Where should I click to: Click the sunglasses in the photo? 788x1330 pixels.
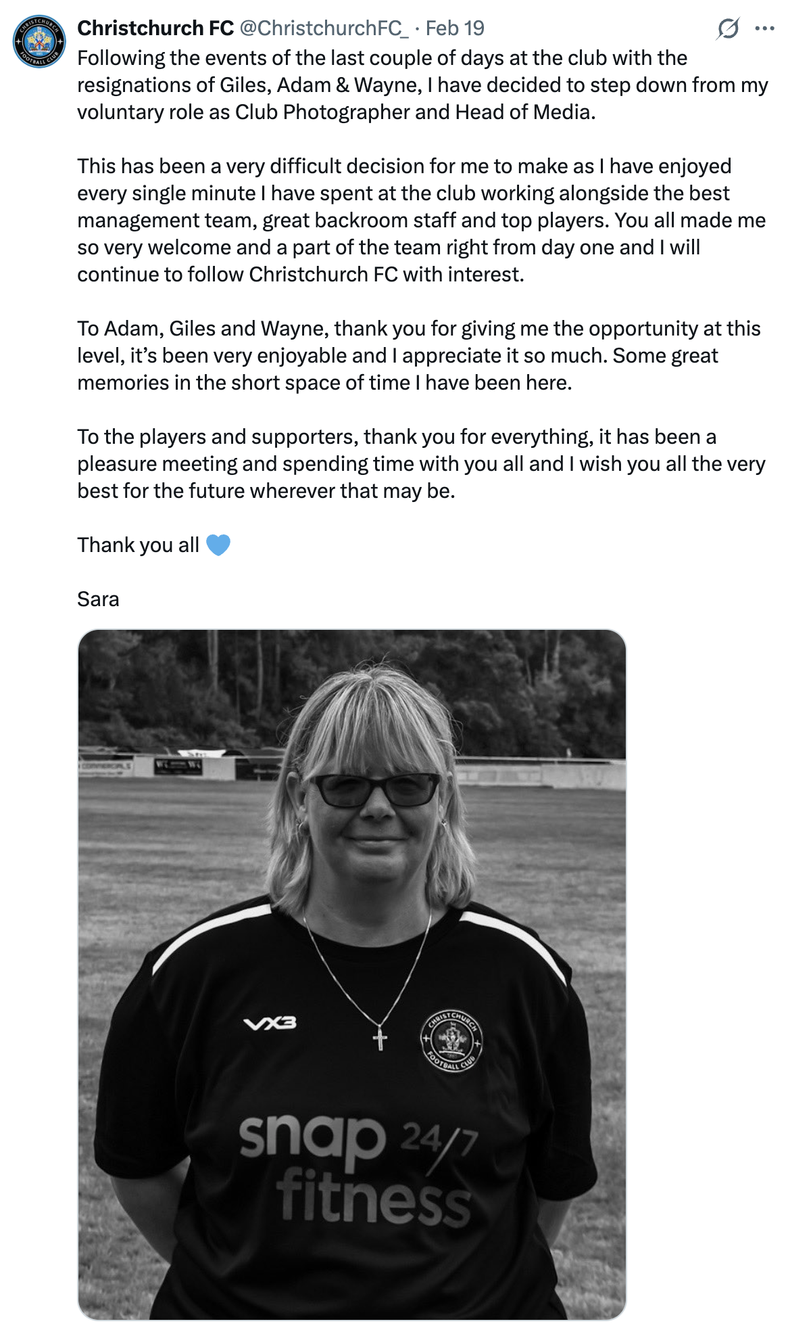point(376,789)
